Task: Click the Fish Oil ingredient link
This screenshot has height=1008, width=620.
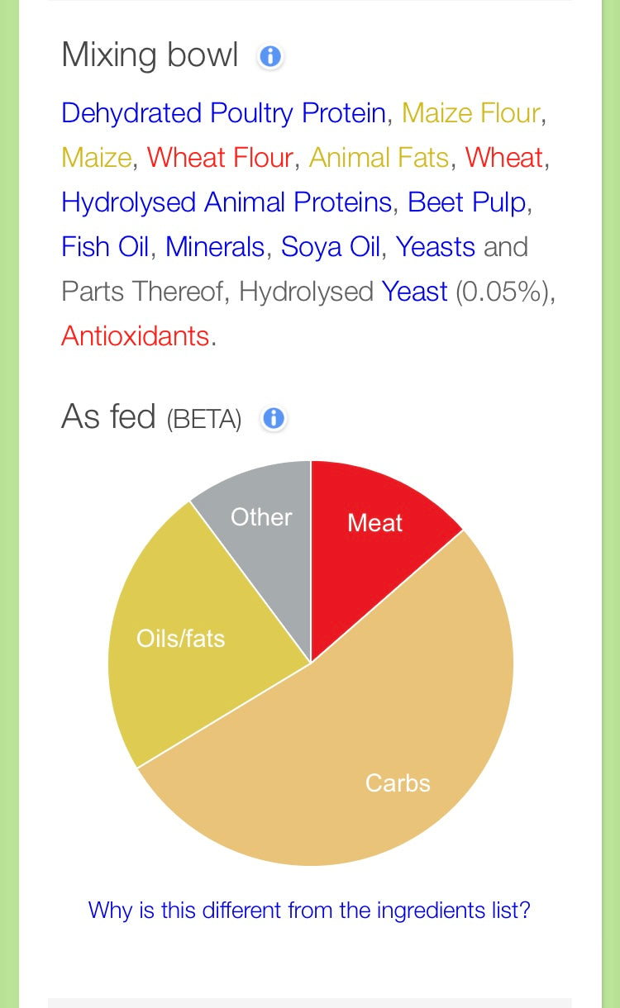Action: 106,247
